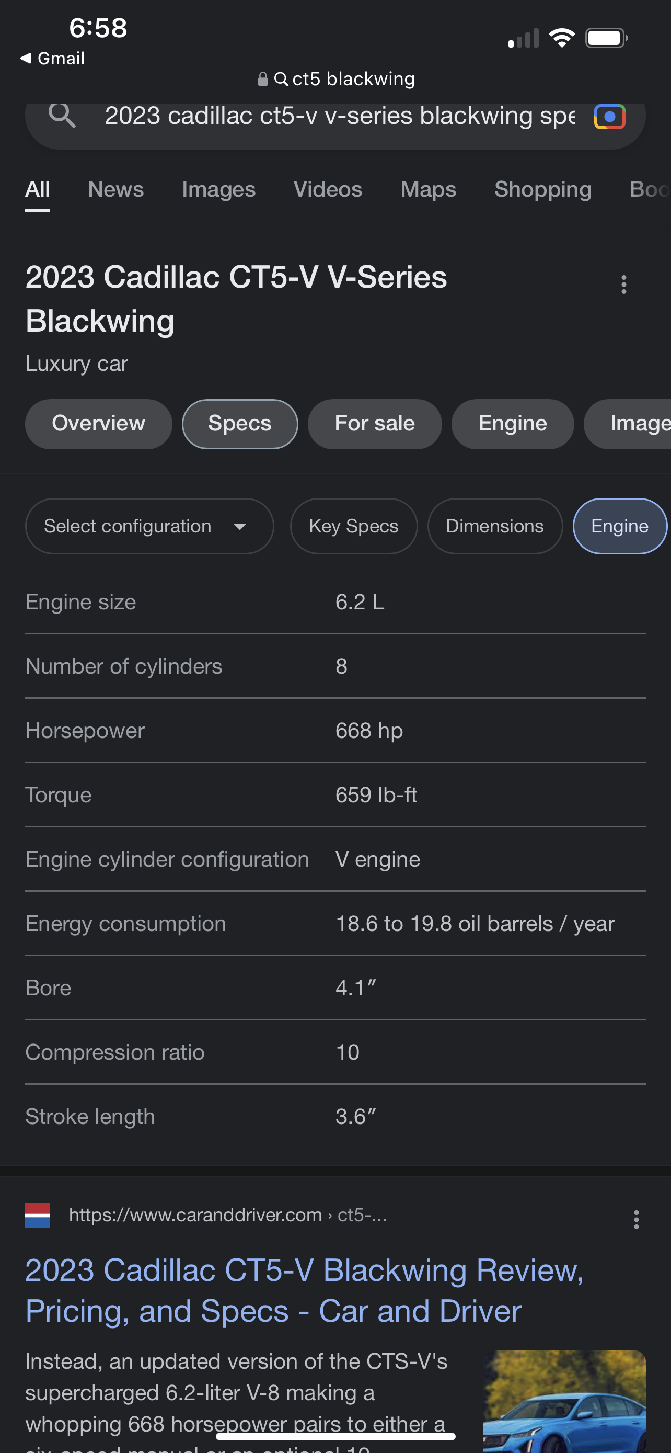
Task: Go back to Gmail app
Action: point(52,58)
